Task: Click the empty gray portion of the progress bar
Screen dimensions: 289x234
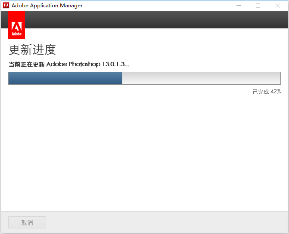Action: tap(201, 78)
